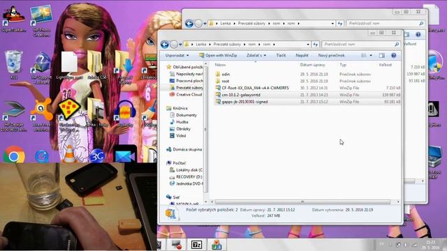Open recent locations arrow beside Forward button

click(180, 45)
